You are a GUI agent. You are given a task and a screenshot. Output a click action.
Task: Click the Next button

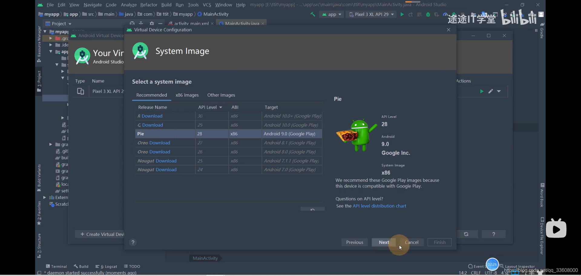coord(384,242)
